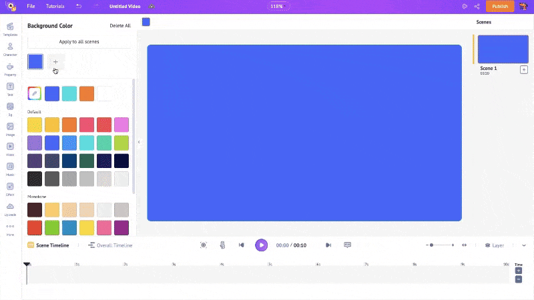This screenshot has width=534, height=300.
Task: Open the Templates panel icon
Action: [x=10, y=29]
